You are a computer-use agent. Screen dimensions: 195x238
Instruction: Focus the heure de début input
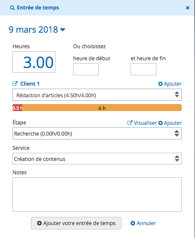point(86,69)
